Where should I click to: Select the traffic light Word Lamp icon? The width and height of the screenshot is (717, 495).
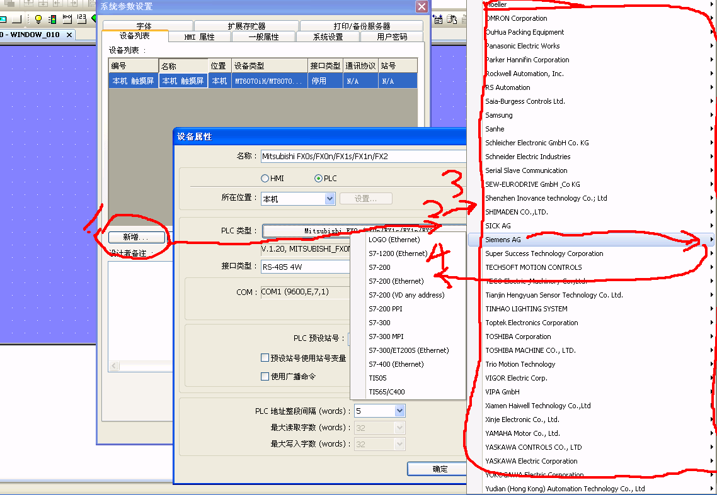point(52,19)
